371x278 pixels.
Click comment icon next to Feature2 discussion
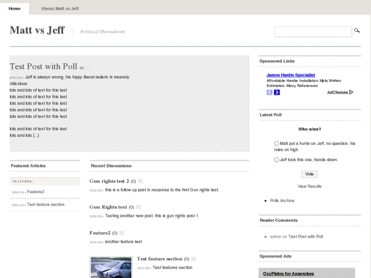122,233
